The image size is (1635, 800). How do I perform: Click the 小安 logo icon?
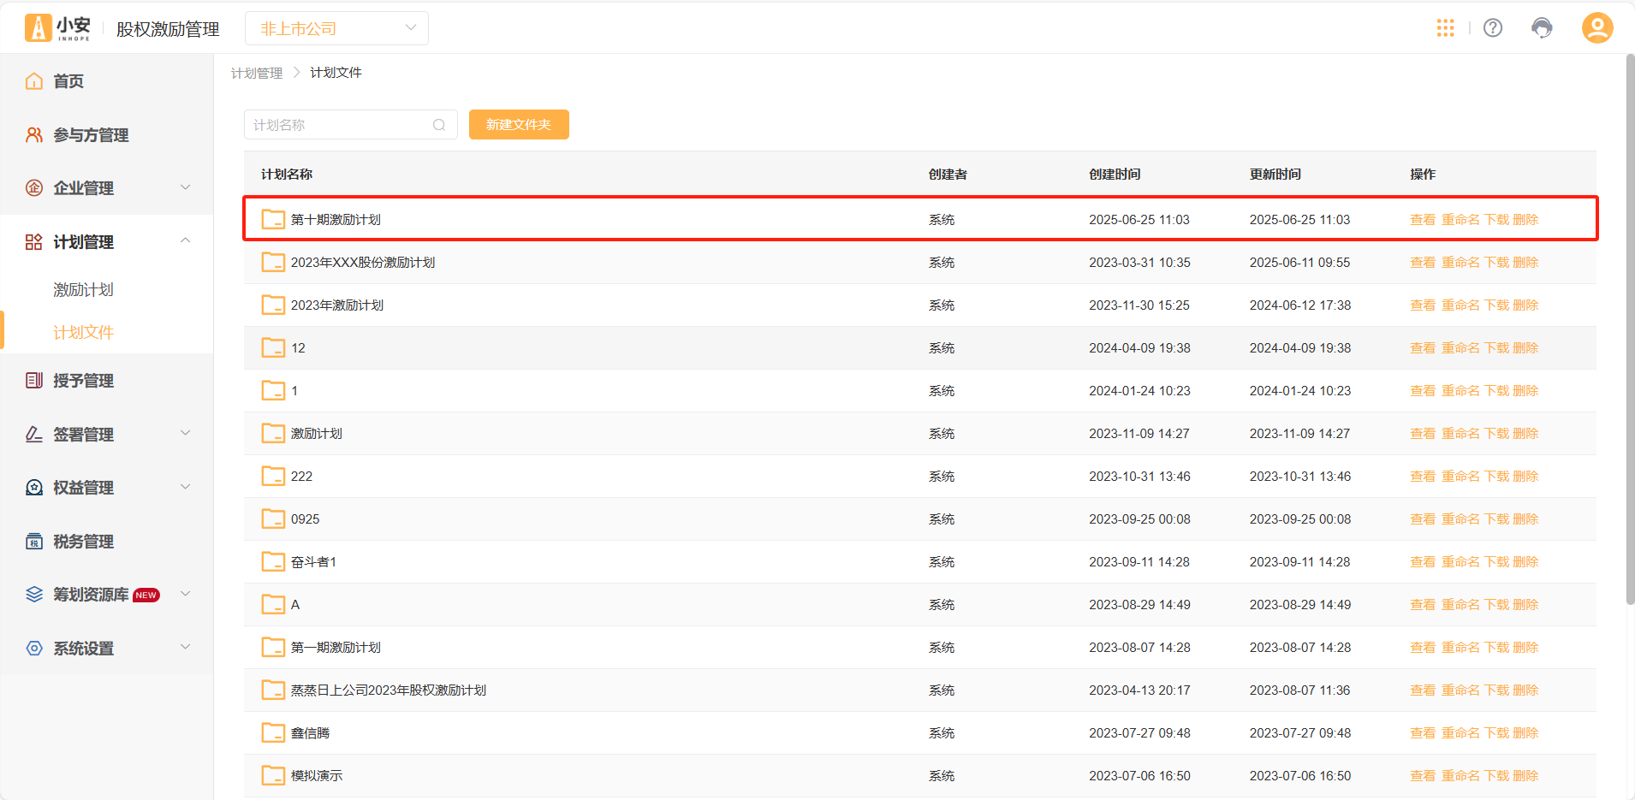(38, 28)
